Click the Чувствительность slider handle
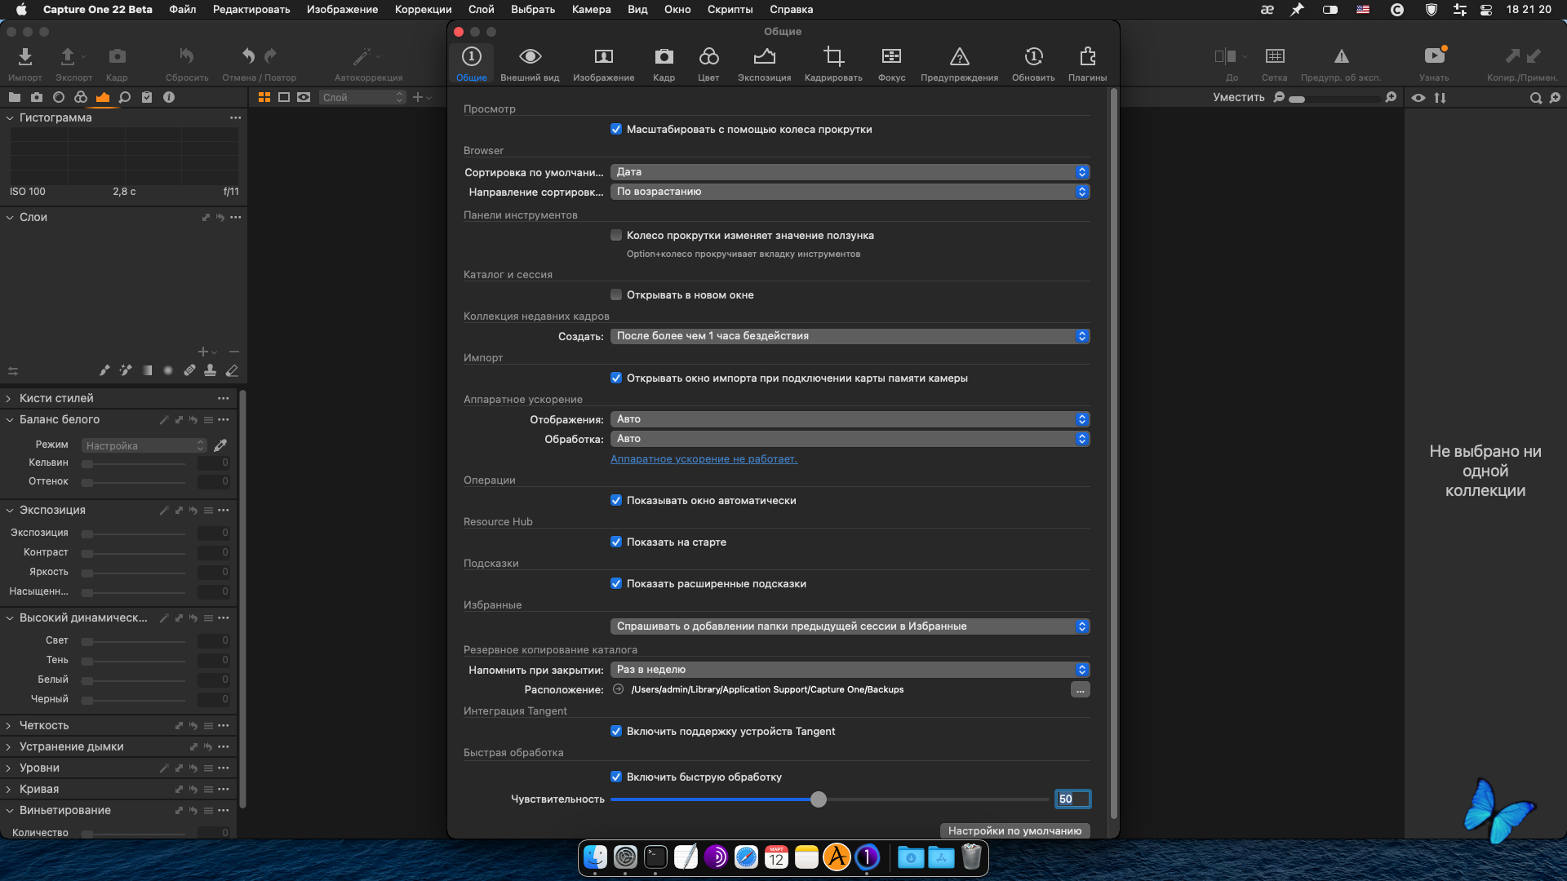Image resolution: width=1567 pixels, height=881 pixels. (819, 799)
